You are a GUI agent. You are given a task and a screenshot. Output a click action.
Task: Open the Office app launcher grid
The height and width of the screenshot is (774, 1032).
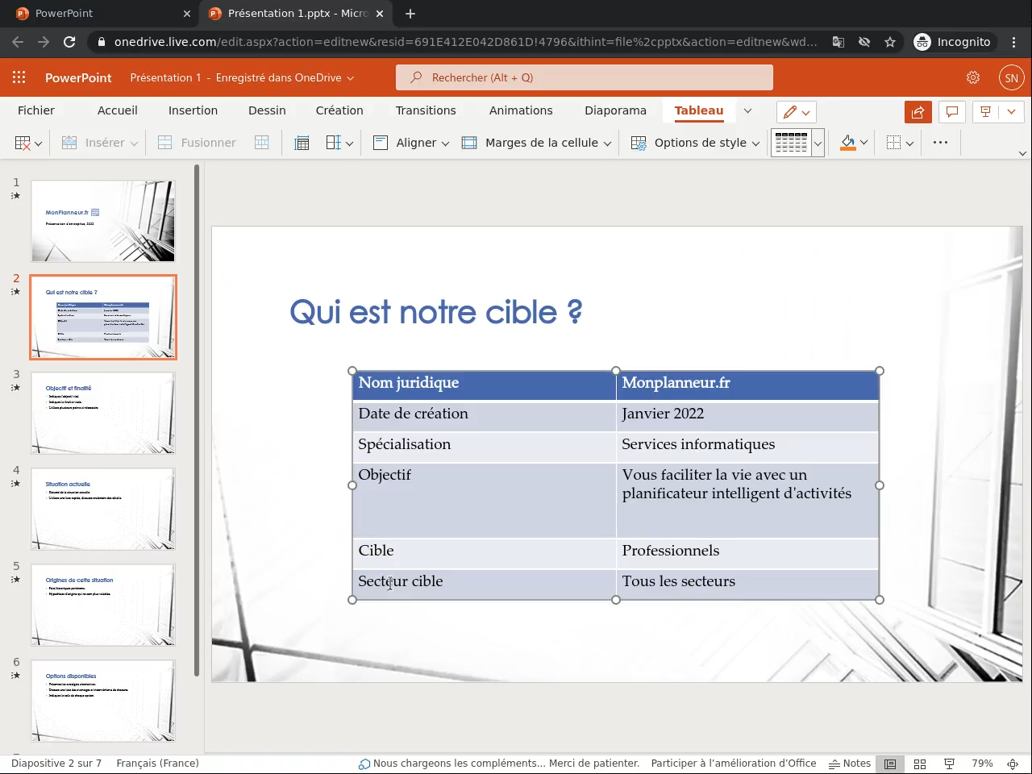pos(19,77)
